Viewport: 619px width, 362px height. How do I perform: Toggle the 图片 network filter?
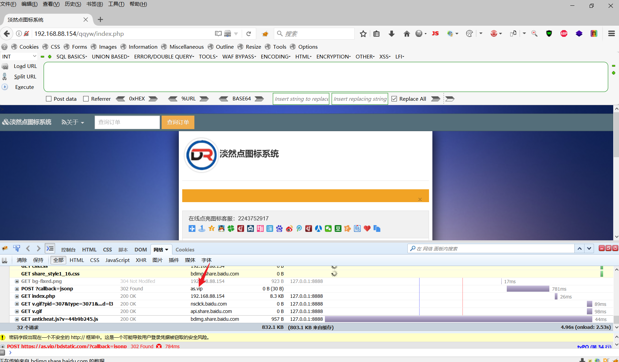tap(158, 260)
